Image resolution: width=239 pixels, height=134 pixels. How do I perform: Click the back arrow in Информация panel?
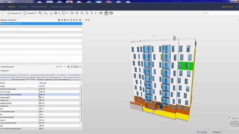pos(57,67)
